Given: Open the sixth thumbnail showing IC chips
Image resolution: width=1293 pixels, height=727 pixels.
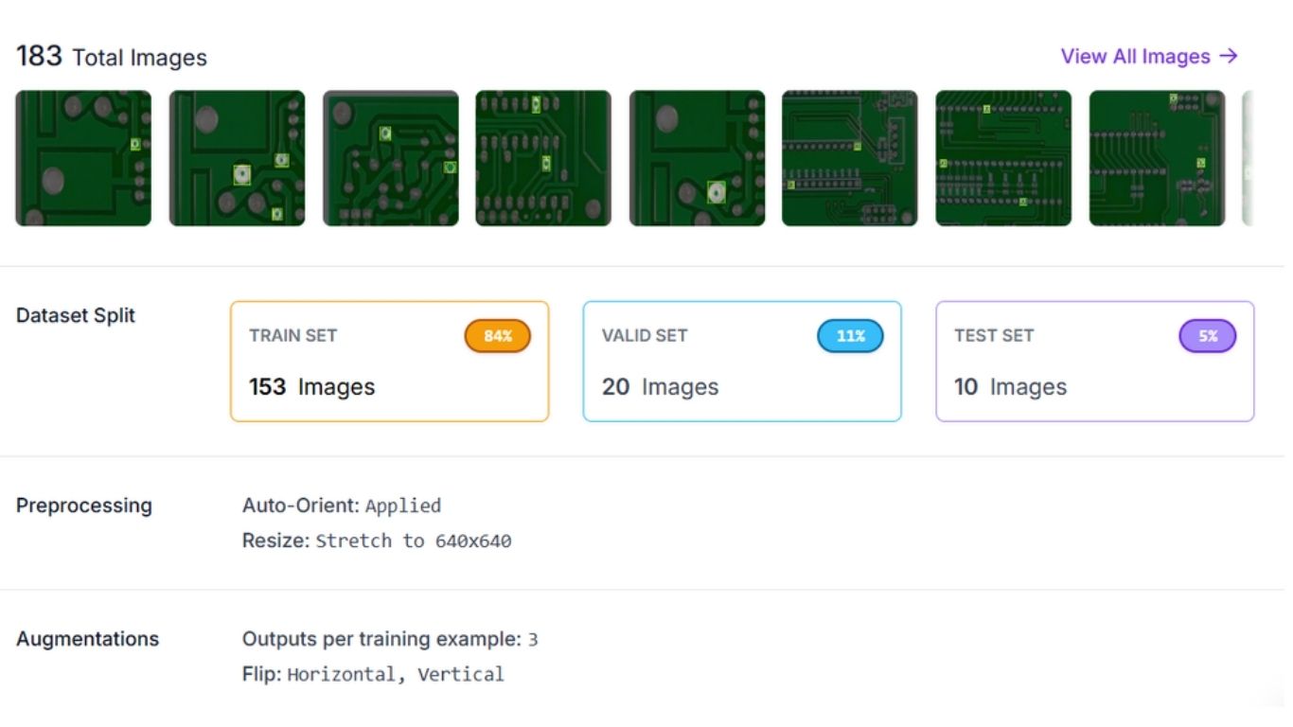Looking at the screenshot, I should pos(850,157).
